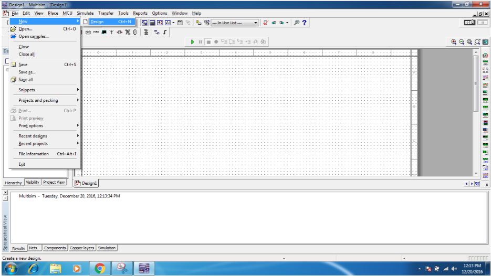The height and width of the screenshot is (276, 491).
Task: Click Exit in the File menu
Action: tap(45, 164)
